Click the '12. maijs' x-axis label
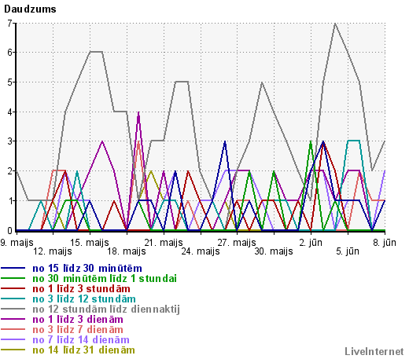Viewport: 409px width, 359px height. [x=53, y=251]
